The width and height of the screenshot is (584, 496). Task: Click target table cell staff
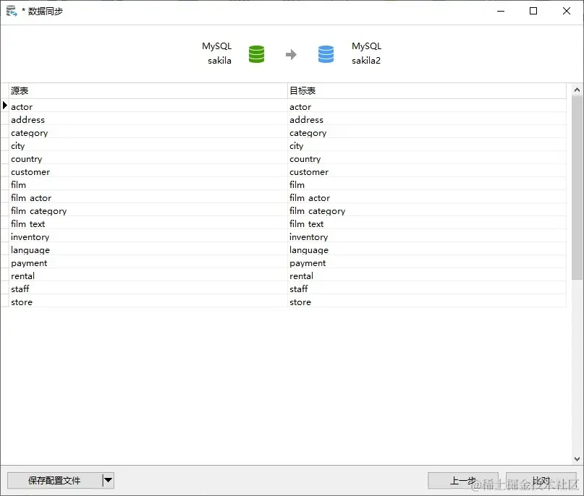(427, 288)
